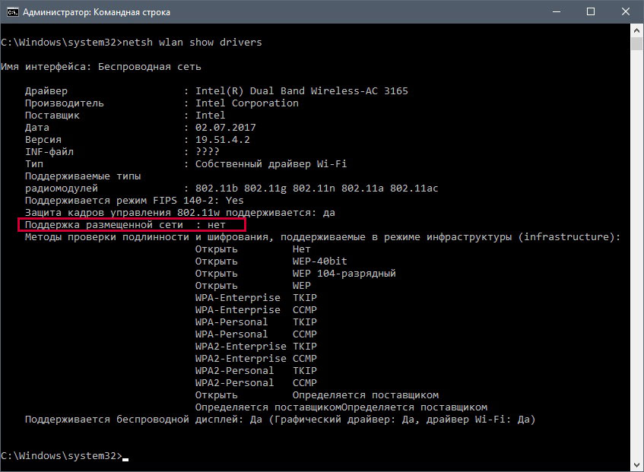The height and width of the screenshot is (472, 644).
Task: Maximize the Command Prompt window
Action: 590,12
